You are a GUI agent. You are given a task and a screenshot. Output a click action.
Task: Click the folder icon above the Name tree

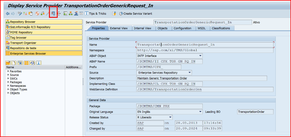[8, 63]
